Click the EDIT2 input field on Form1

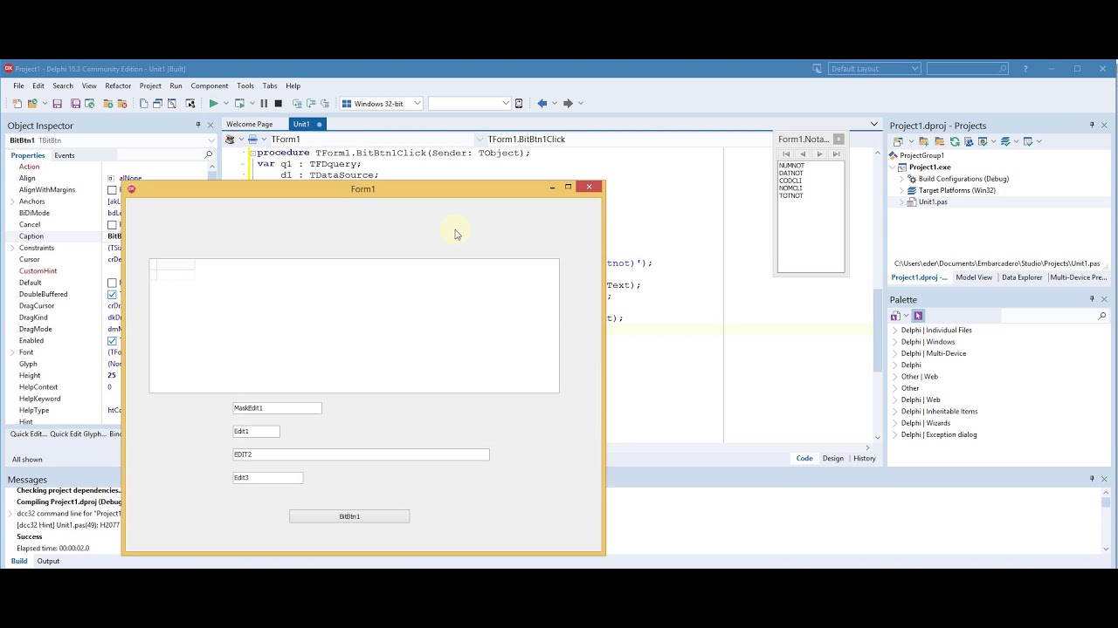coord(361,454)
